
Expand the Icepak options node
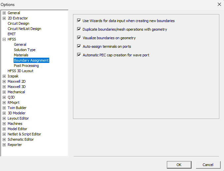(x=4, y=76)
